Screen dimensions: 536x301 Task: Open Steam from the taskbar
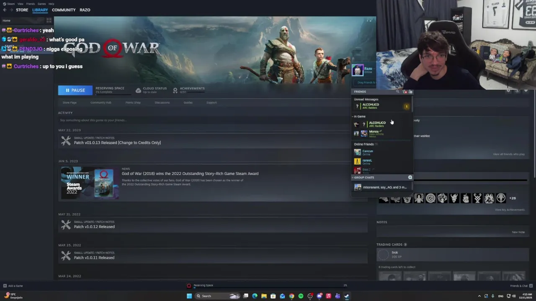point(347,296)
